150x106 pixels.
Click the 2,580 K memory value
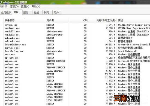pos(111,28)
